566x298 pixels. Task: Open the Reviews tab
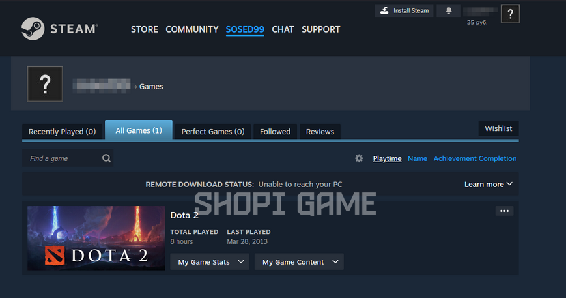320,132
